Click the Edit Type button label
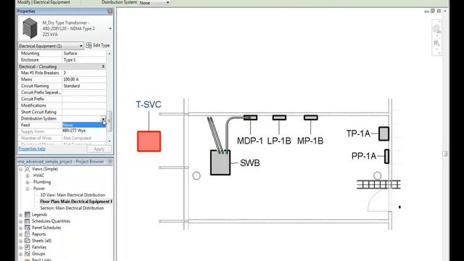Screen dimensions: 464x261 pos(101,45)
